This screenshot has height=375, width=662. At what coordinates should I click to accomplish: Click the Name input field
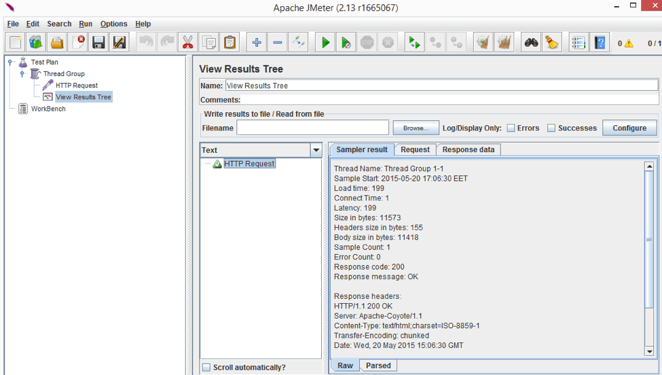[441, 86]
